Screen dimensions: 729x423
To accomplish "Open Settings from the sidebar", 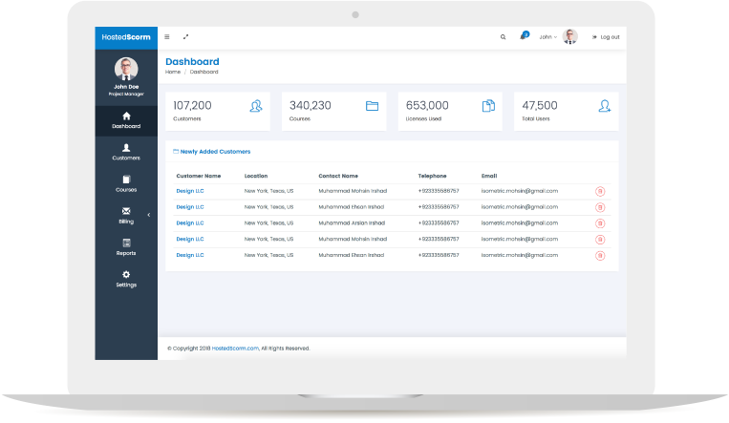I will [x=126, y=279].
